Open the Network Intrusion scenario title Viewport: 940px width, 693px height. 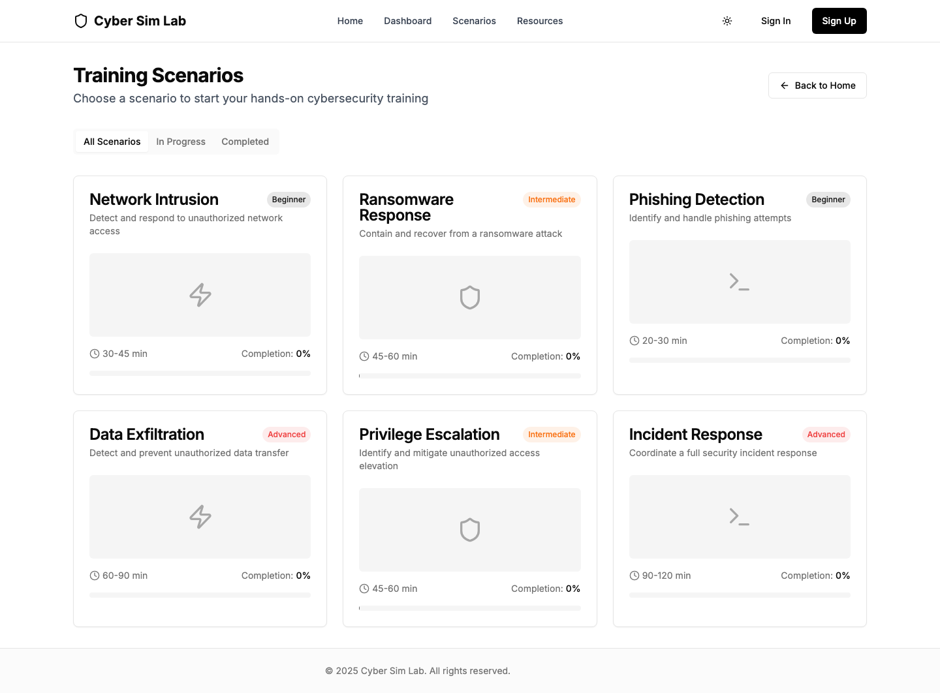click(x=154, y=200)
